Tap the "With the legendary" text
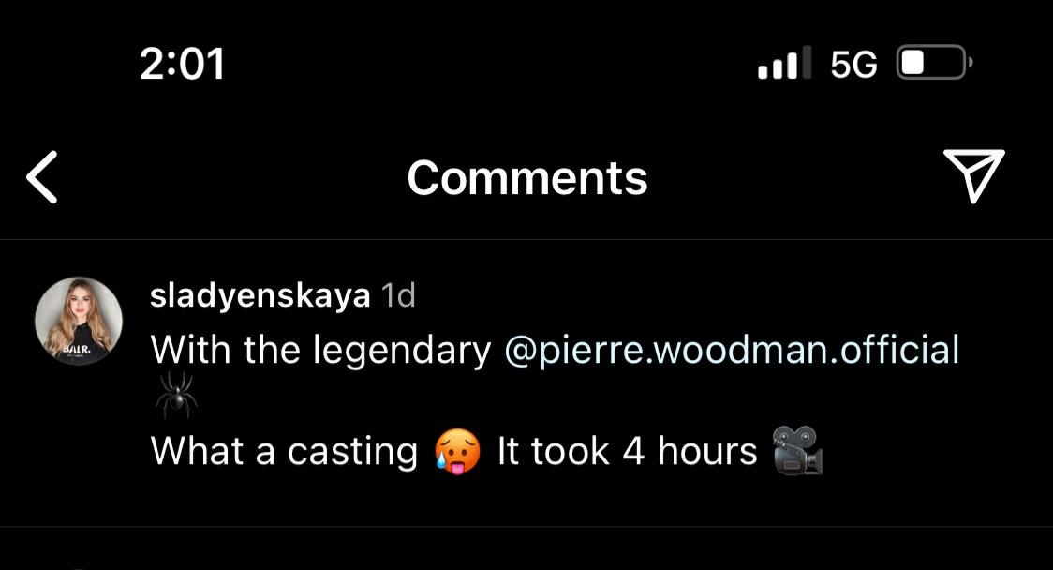 coord(320,351)
